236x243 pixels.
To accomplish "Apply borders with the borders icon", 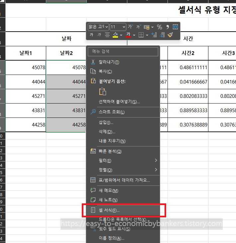I will (x=141, y=35).
